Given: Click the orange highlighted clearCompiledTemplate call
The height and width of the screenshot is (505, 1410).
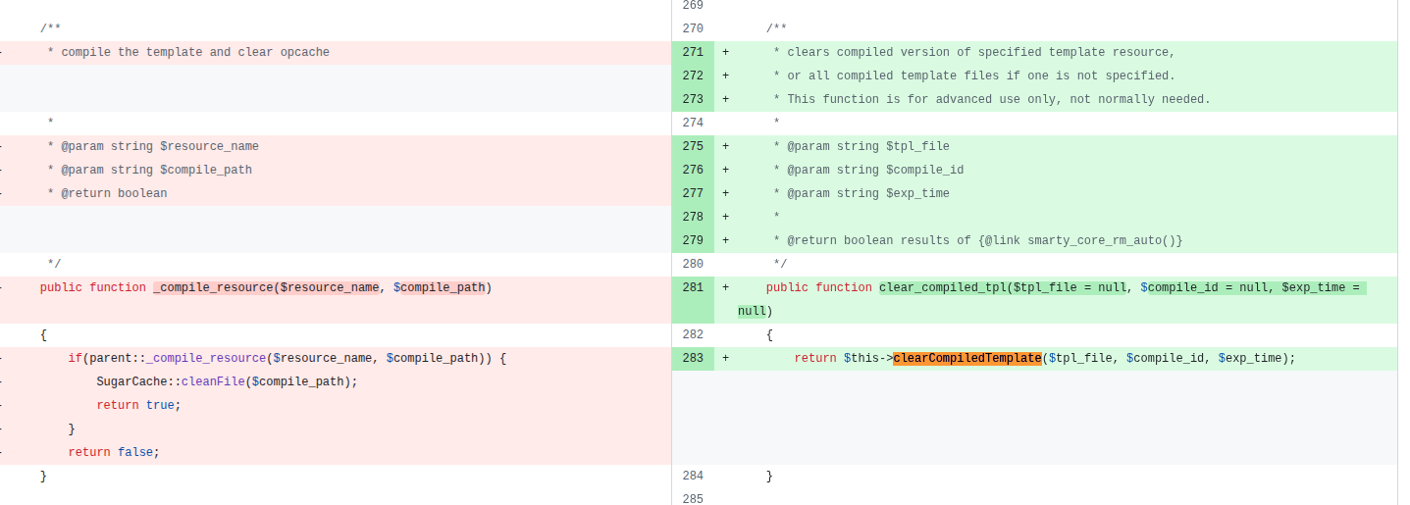Looking at the screenshot, I should pos(966,359).
